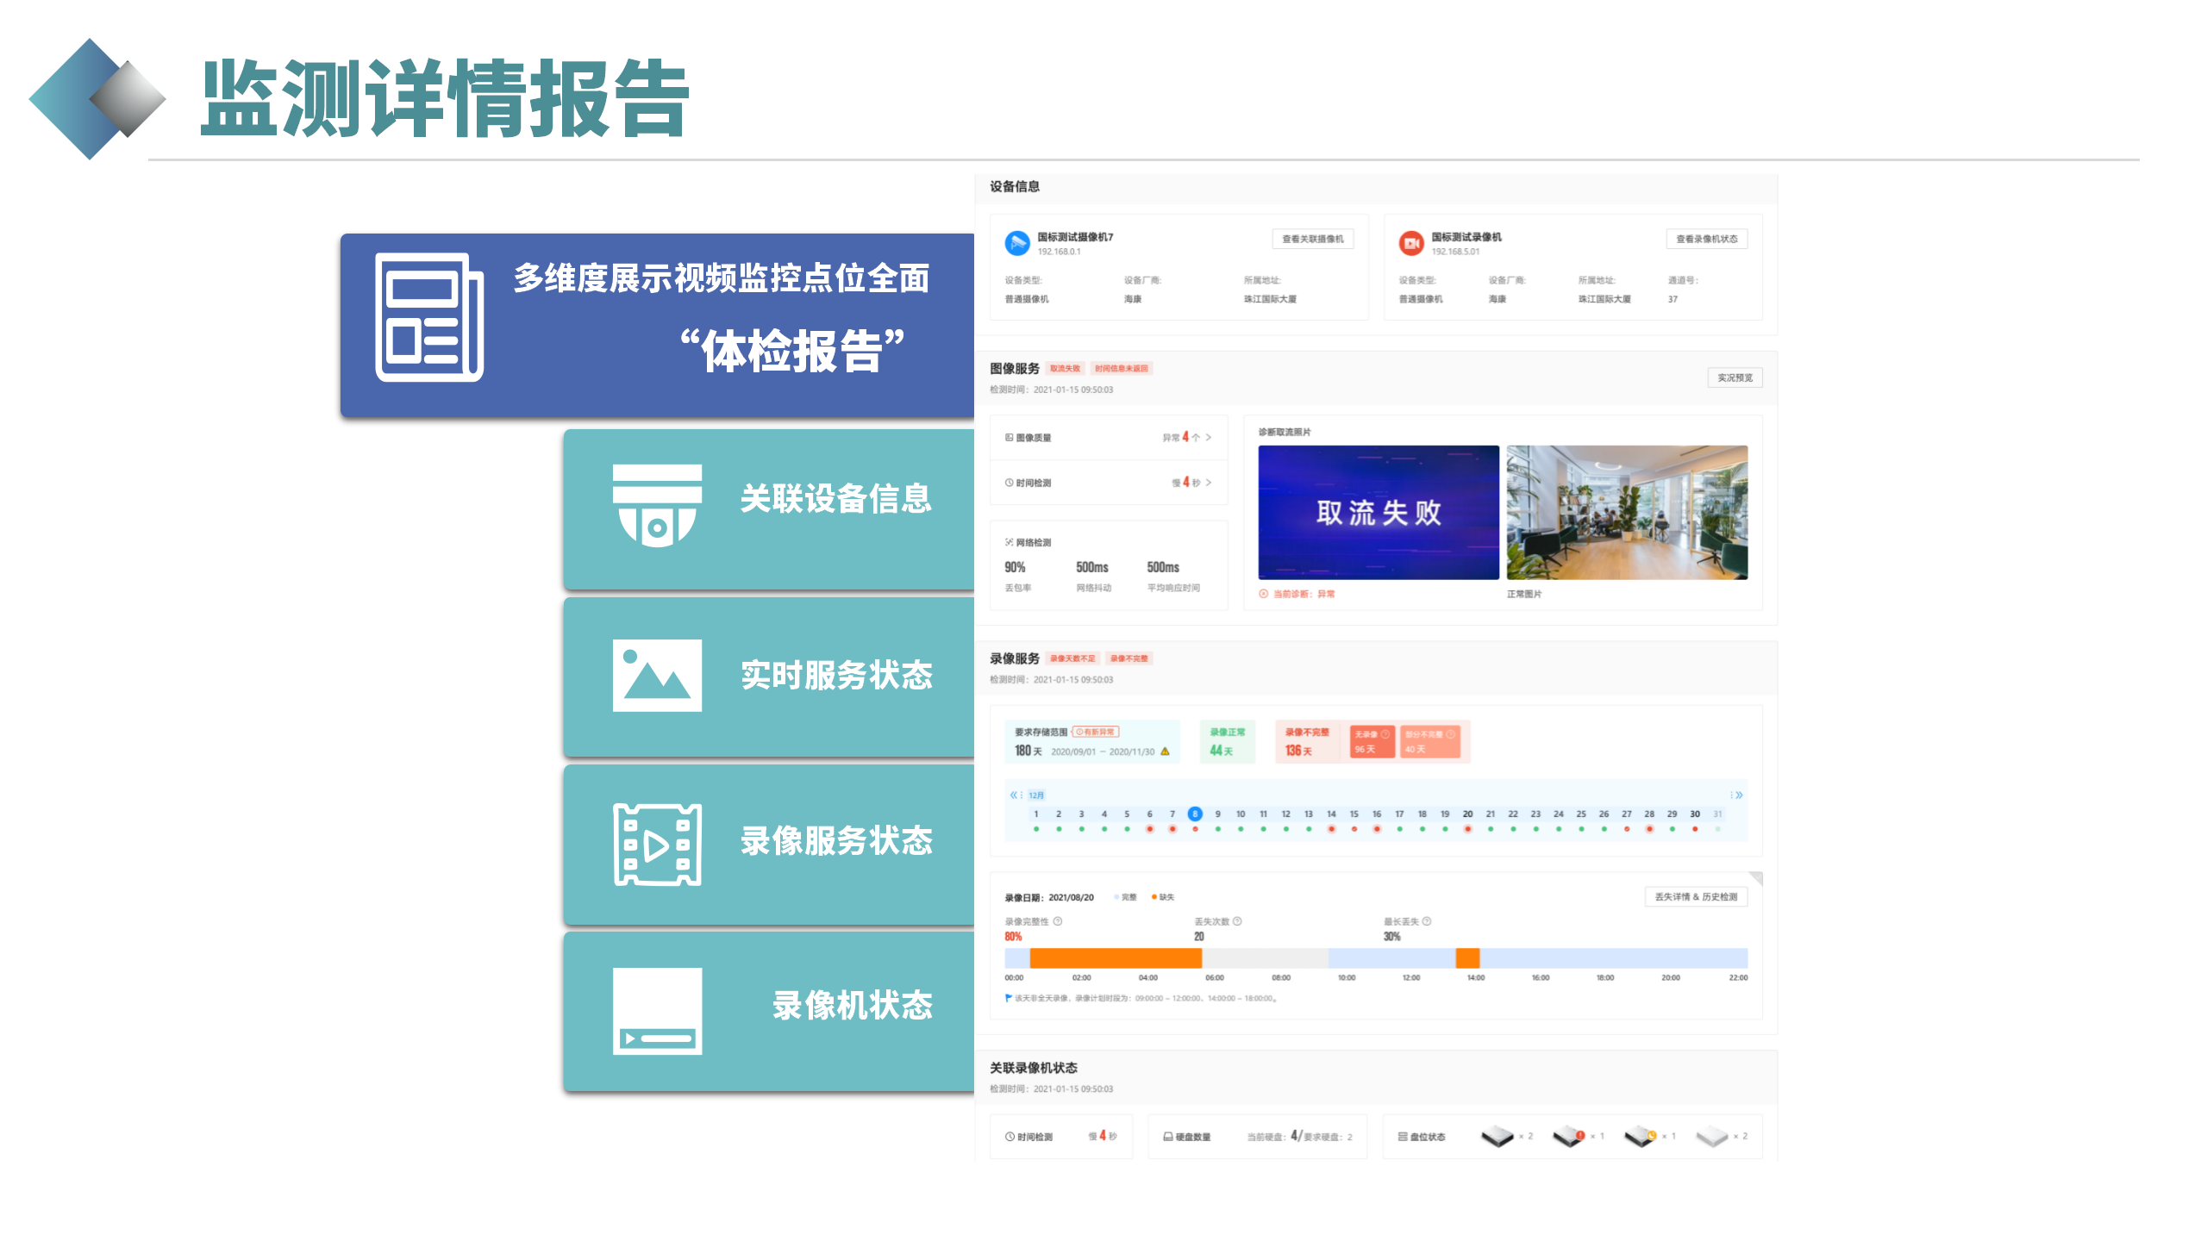Go to previous month with double-left arrows
The height and width of the screenshot is (1241, 2207).
pyautogui.click(x=1014, y=795)
